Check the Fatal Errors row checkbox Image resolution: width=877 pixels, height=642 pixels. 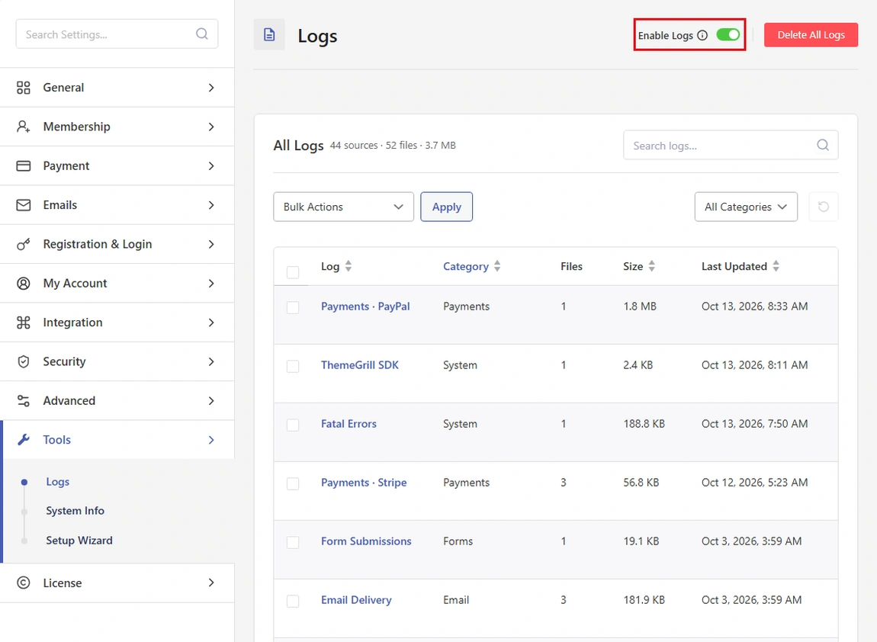(293, 425)
